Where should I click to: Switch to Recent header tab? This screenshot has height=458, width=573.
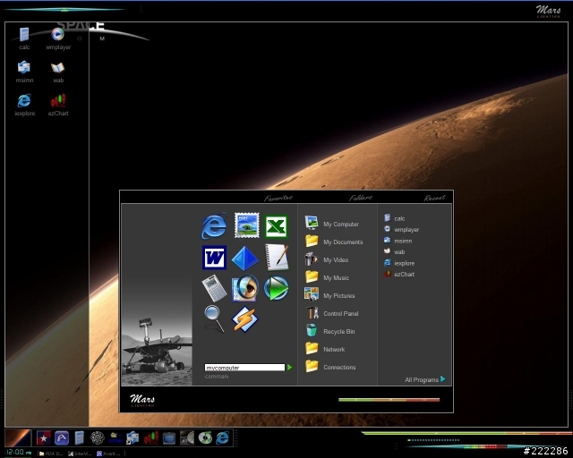[434, 198]
